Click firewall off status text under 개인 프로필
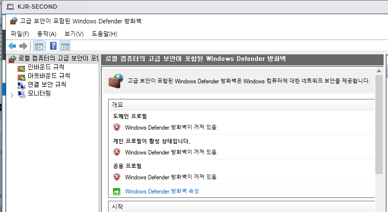 [171, 152]
